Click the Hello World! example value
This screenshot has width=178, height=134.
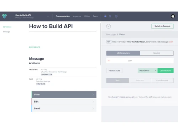[x=41, y=84]
